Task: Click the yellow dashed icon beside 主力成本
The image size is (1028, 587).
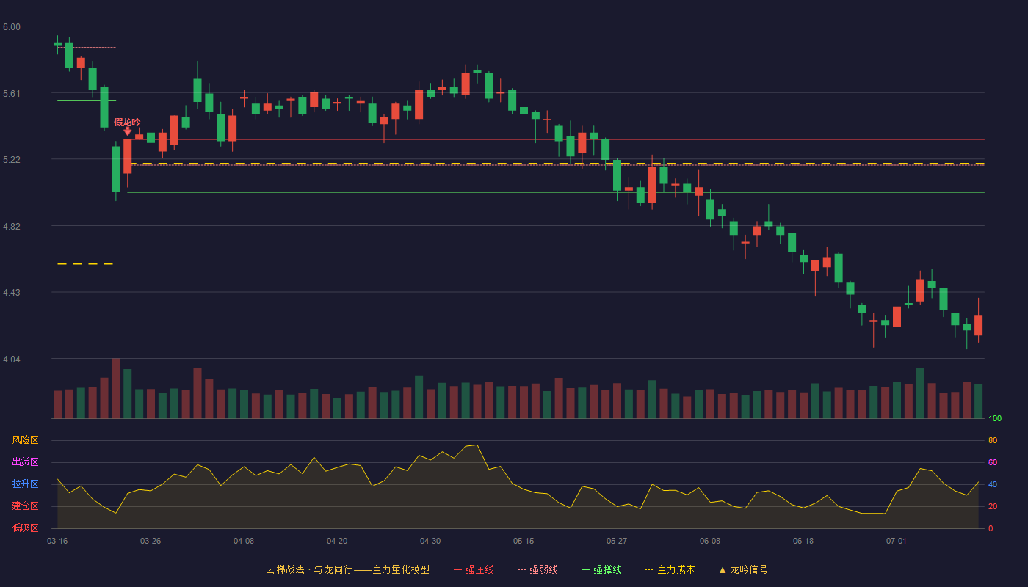Action: point(648,569)
